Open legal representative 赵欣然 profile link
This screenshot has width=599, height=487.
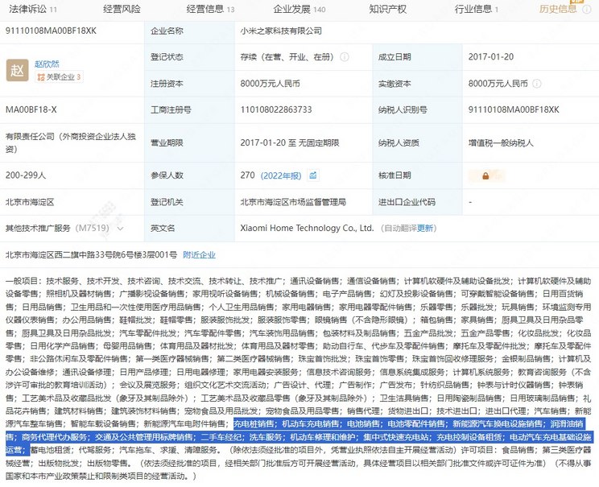tap(48, 64)
